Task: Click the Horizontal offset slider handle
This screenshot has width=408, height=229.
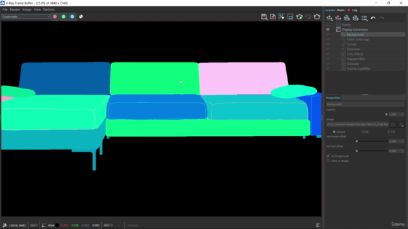Action: click(357, 141)
